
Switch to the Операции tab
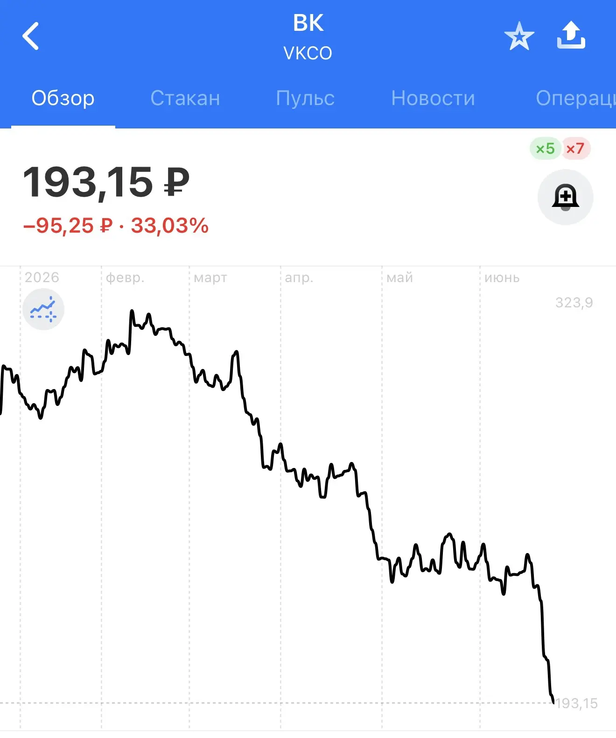(x=576, y=99)
